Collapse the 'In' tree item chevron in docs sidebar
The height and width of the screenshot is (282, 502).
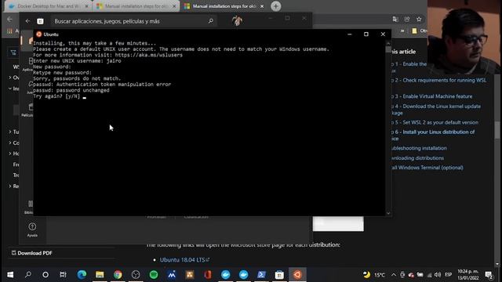point(10,89)
